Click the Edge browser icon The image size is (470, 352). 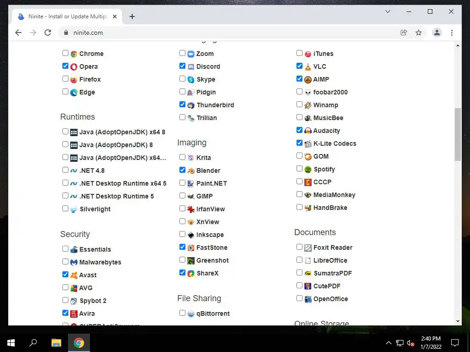74,93
